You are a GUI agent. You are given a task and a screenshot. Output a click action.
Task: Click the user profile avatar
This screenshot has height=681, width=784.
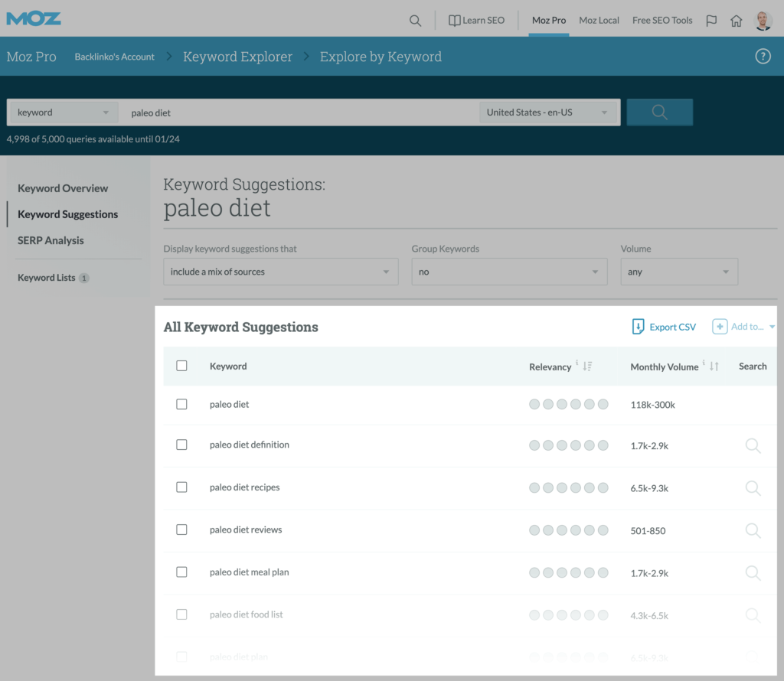(763, 21)
